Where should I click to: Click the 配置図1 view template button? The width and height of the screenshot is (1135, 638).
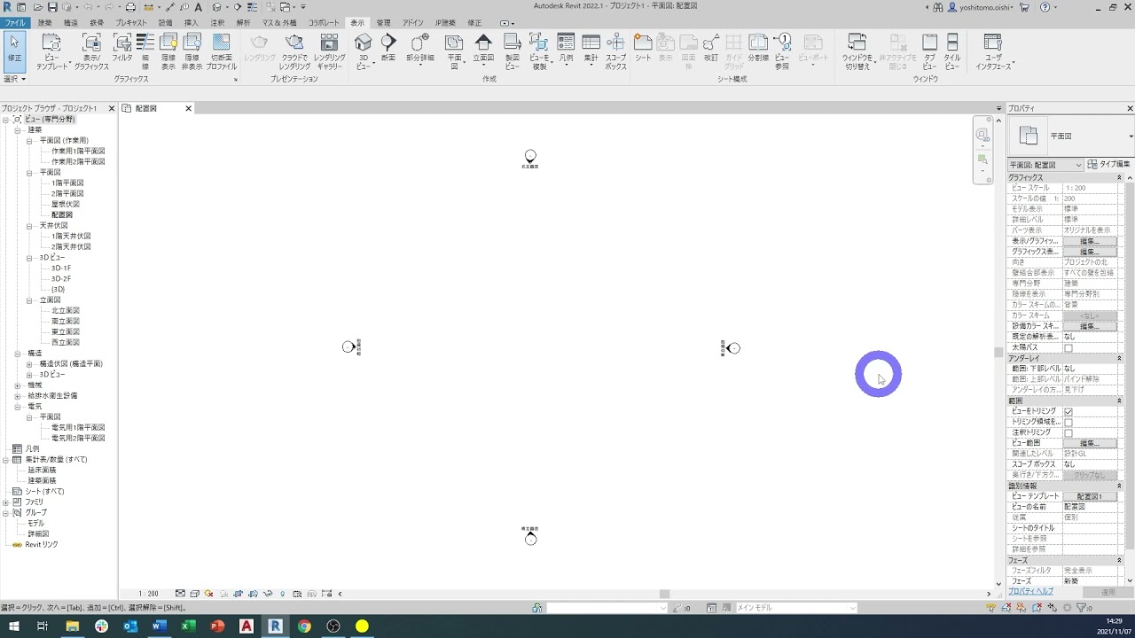tap(1090, 496)
